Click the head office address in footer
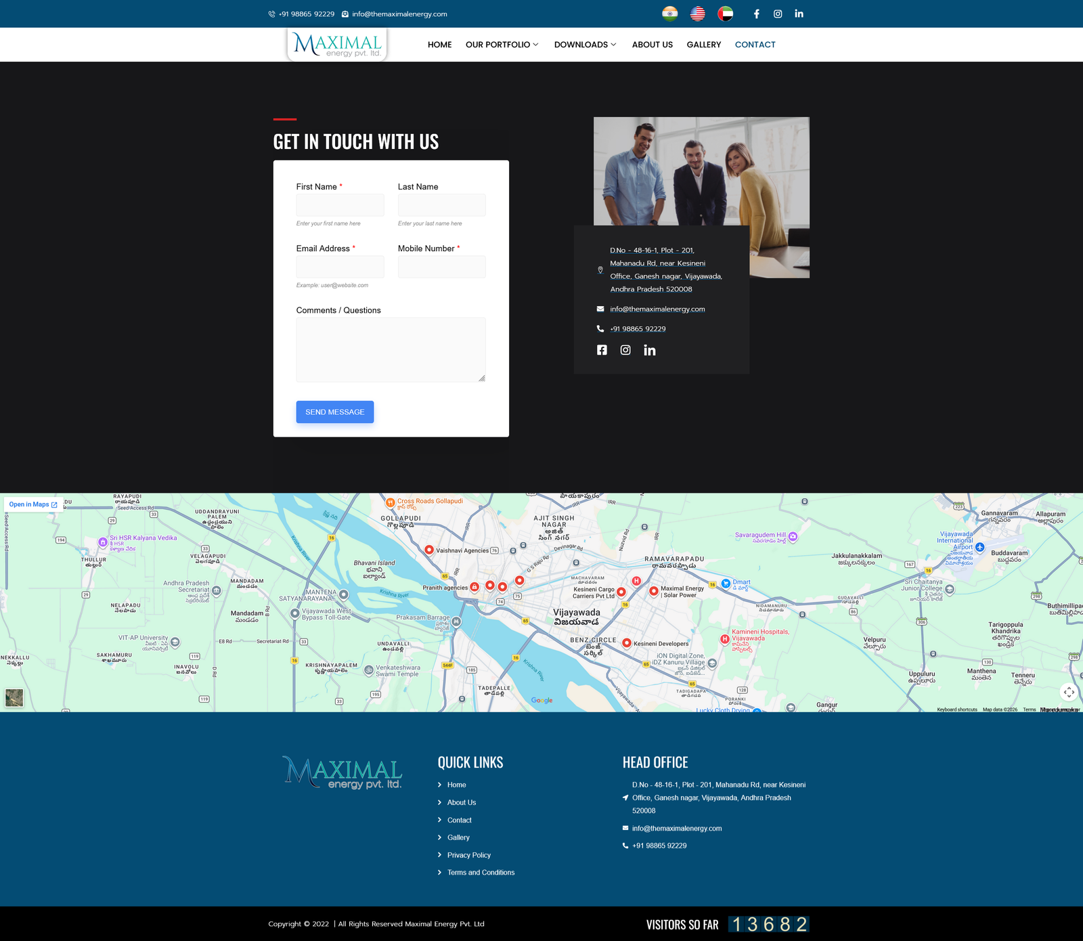Screen dimensions: 1083x941 click(x=719, y=797)
